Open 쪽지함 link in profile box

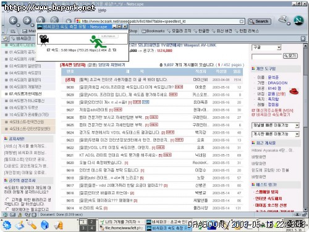(273, 99)
